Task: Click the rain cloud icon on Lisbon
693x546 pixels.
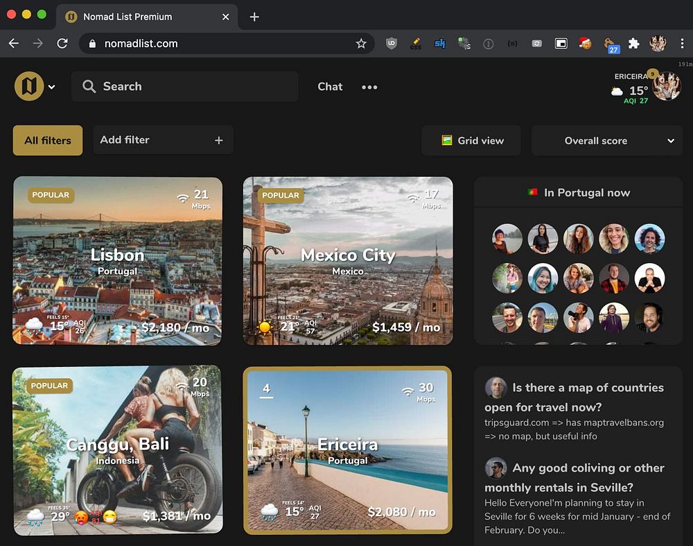Action: point(34,327)
